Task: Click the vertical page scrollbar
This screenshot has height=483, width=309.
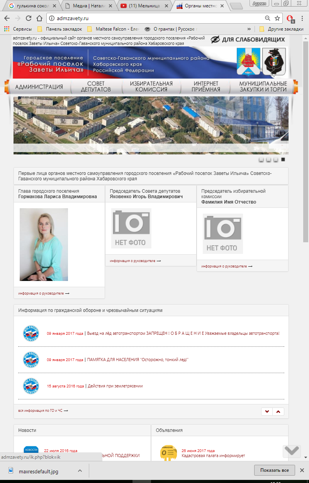Action: pyautogui.click(x=306, y=141)
